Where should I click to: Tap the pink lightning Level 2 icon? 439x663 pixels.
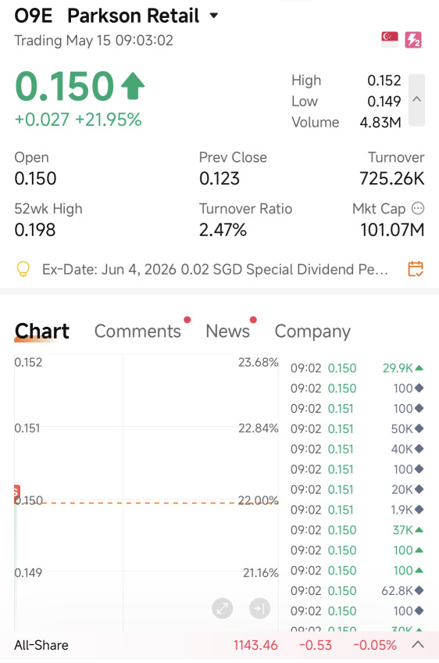coord(413,40)
